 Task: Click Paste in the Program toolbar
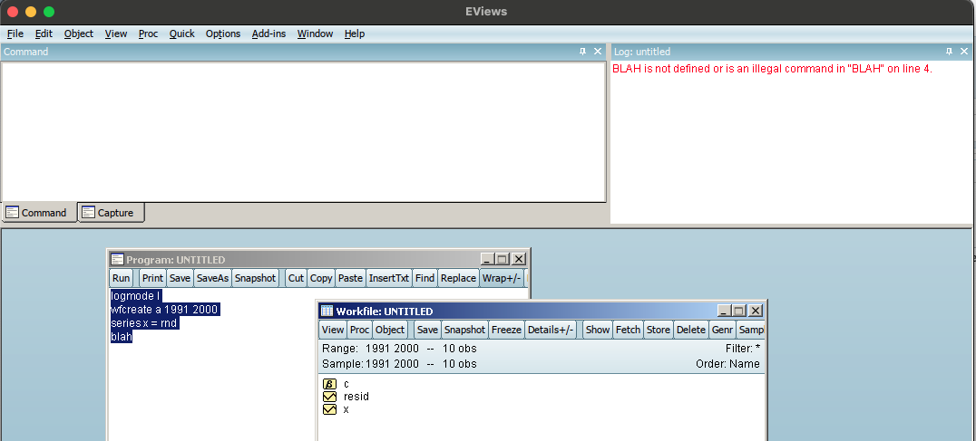tap(350, 278)
